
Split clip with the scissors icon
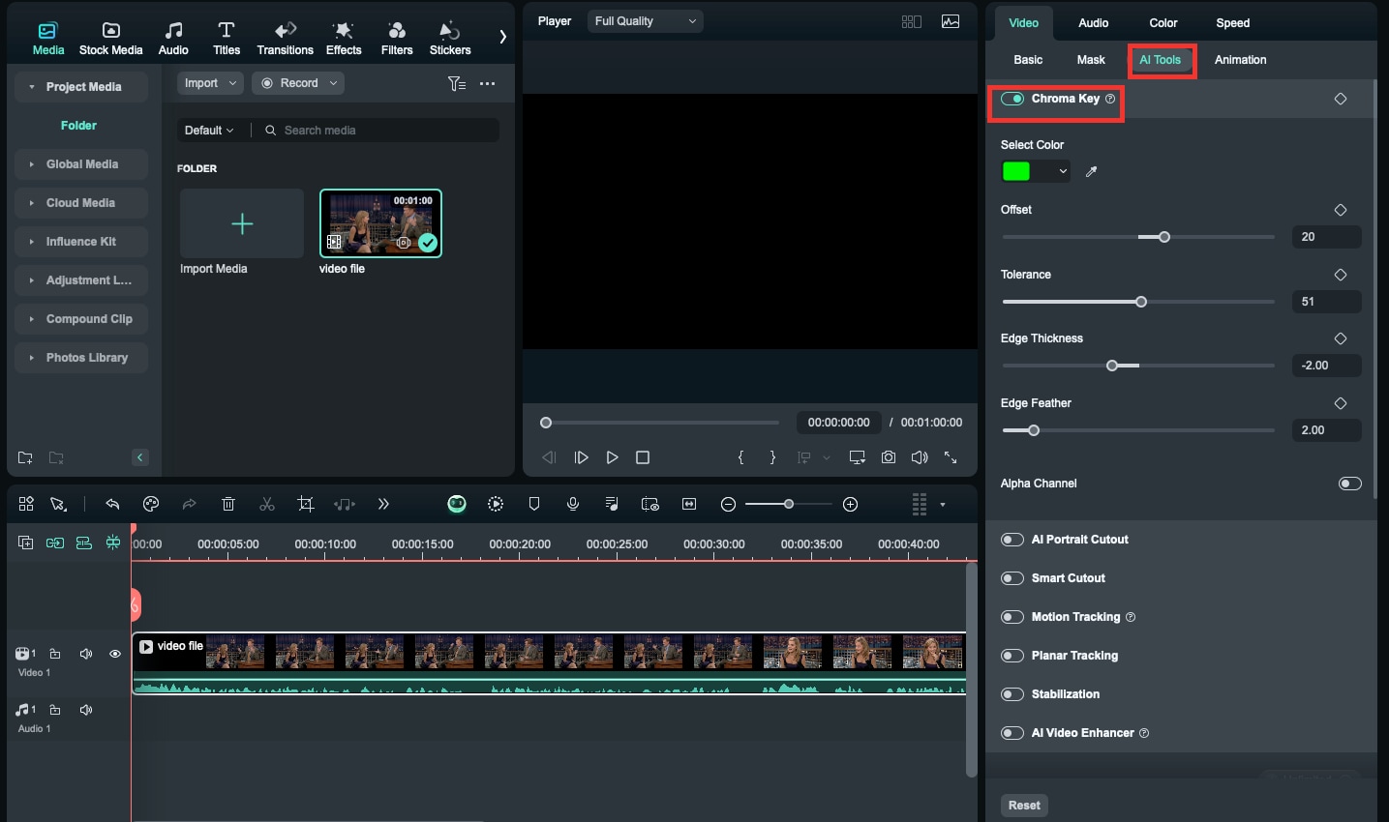point(267,504)
